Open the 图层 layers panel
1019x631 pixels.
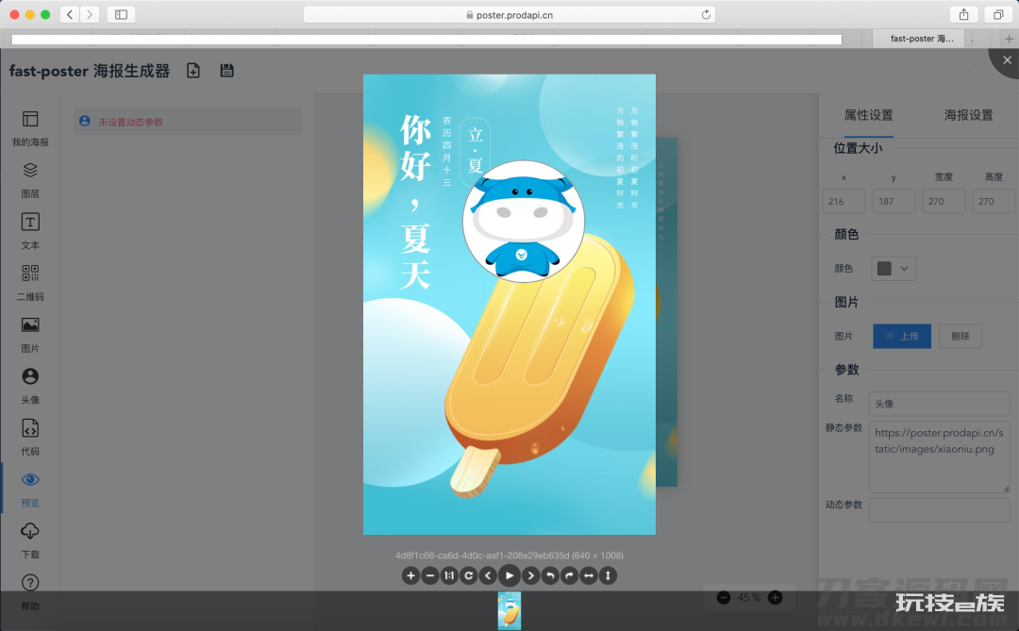click(x=30, y=180)
